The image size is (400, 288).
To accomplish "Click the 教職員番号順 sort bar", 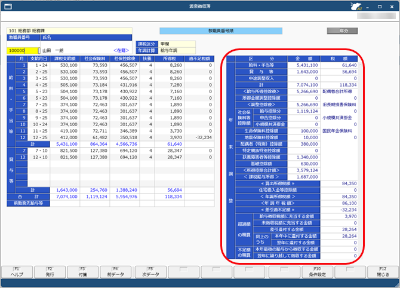I will coord(221,30).
